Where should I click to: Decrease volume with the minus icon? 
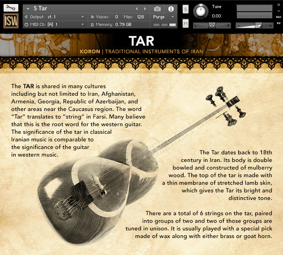click(x=238, y=26)
